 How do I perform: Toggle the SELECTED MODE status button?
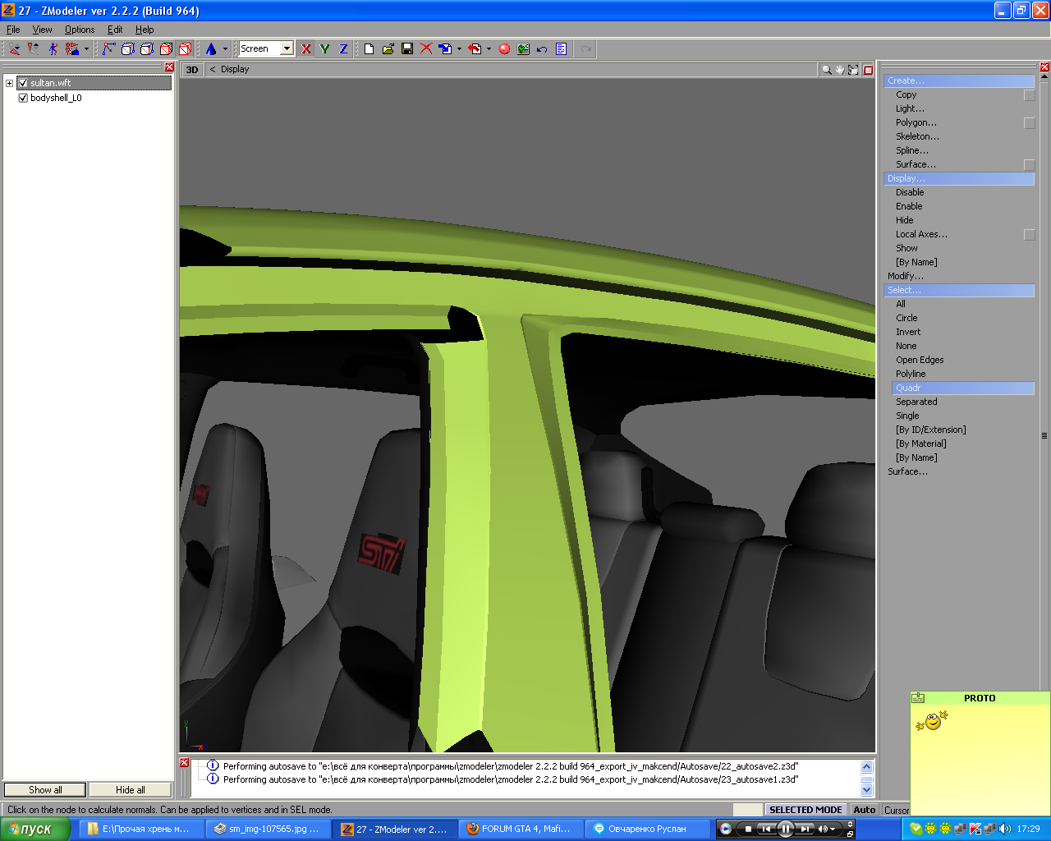point(805,810)
